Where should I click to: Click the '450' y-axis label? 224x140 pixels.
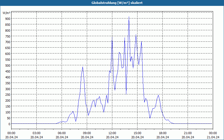pyautogui.click(x=8, y=71)
